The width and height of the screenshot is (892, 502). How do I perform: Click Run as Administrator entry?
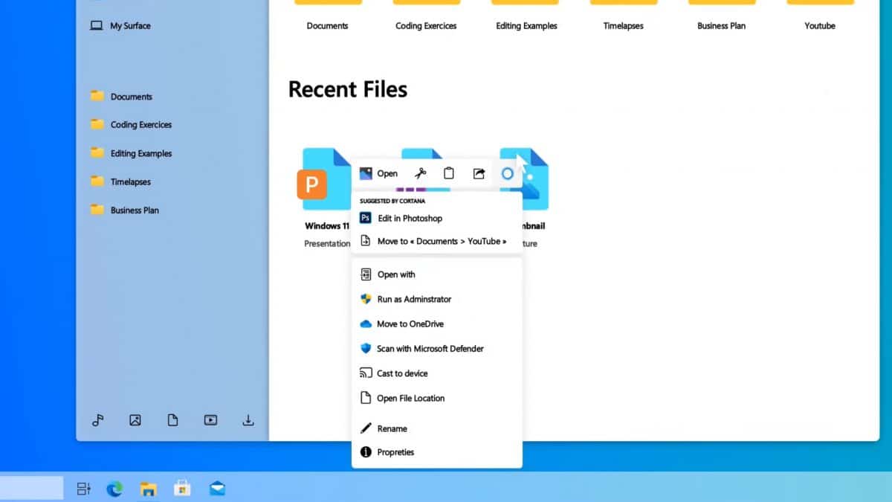414,299
